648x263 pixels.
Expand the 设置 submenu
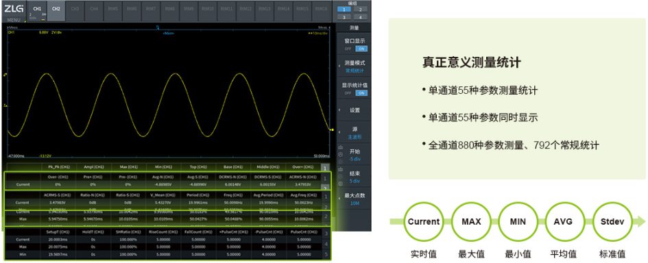(354, 110)
